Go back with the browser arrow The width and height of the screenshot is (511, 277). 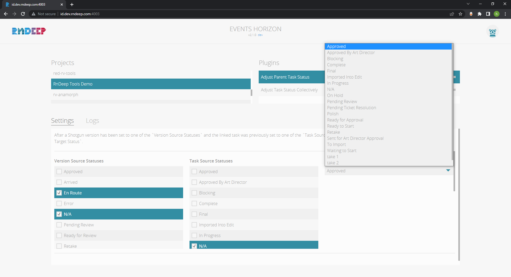click(x=6, y=14)
